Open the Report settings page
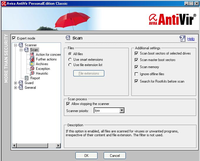 click(x=35, y=78)
